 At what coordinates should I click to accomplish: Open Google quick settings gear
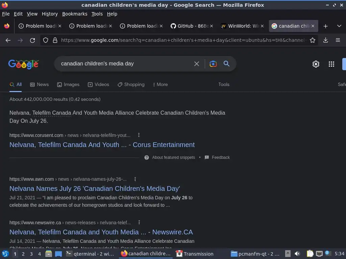tap(316, 64)
